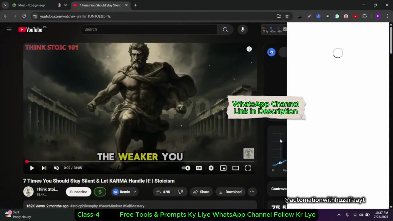Like the video with 4.9K likes
This screenshot has height=221, width=393.
tap(163, 192)
